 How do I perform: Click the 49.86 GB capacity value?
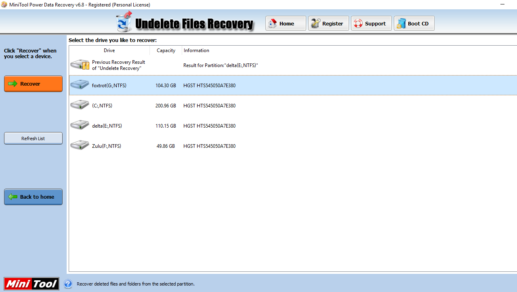coord(166,146)
